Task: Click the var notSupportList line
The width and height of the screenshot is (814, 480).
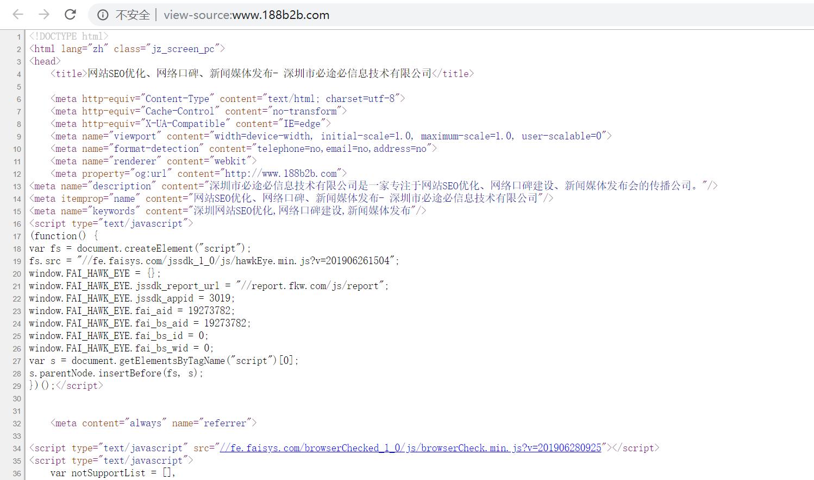Action: point(113,473)
